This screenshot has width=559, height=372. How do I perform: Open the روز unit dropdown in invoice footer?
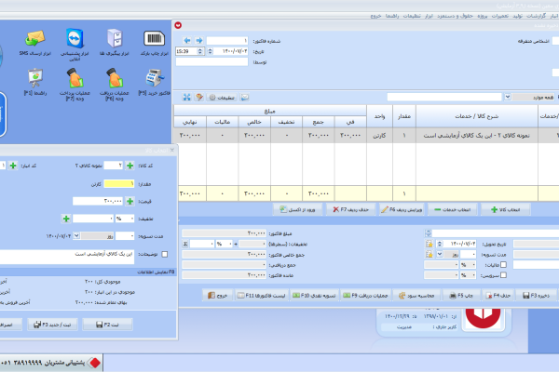click(x=440, y=254)
